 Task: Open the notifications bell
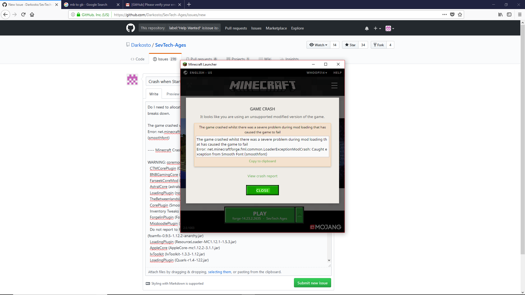coord(367,28)
